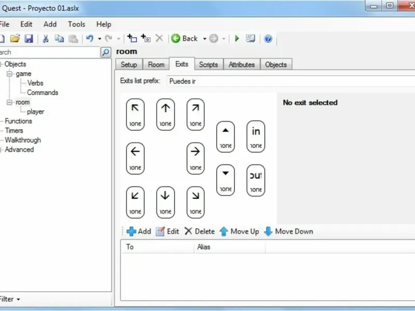The image size is (415, 311).
Task: Open the redo history dropdown arrow
Action: 118,39
